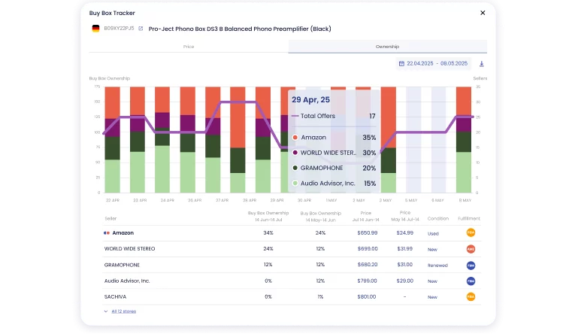Image resolution: width=569 pixels, height=334 pixels.
Task: Click the Amazon seller logo dots
Action: point(107,233)
